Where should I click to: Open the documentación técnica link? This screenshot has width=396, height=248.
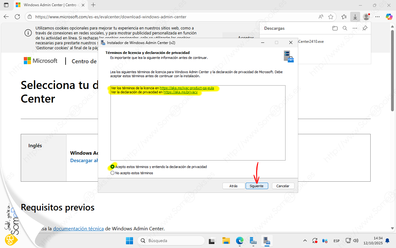tap(78, 228)
